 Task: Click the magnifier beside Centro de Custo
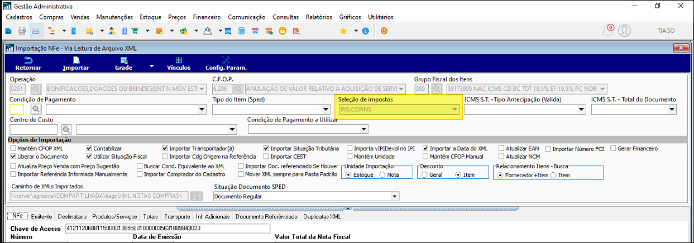coord(68,129)
